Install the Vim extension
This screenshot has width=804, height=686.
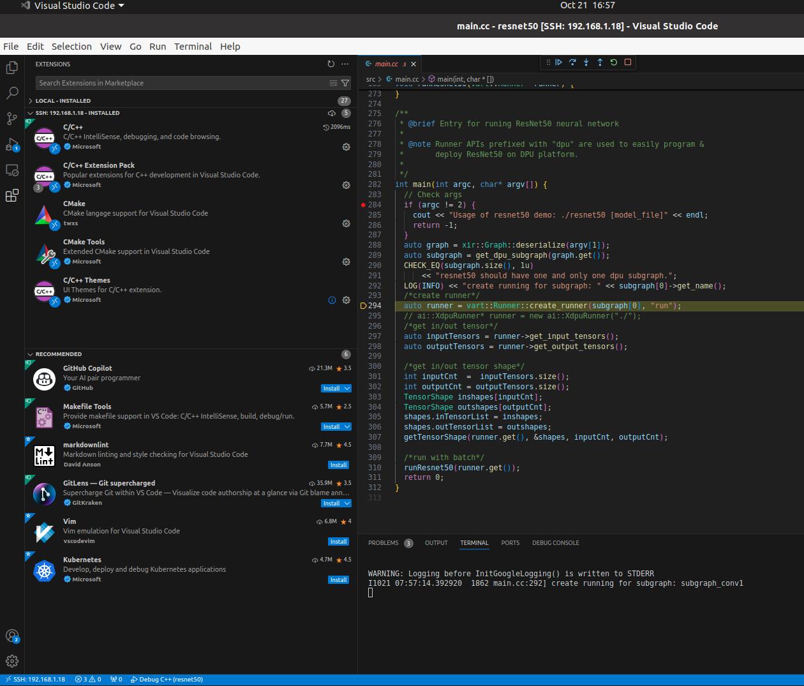click(338, 542)
